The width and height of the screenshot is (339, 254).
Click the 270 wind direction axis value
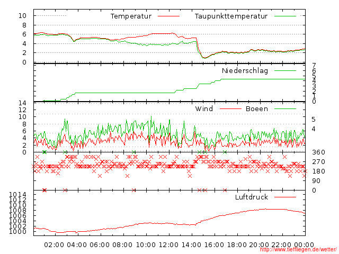click(x=318, y=162)
